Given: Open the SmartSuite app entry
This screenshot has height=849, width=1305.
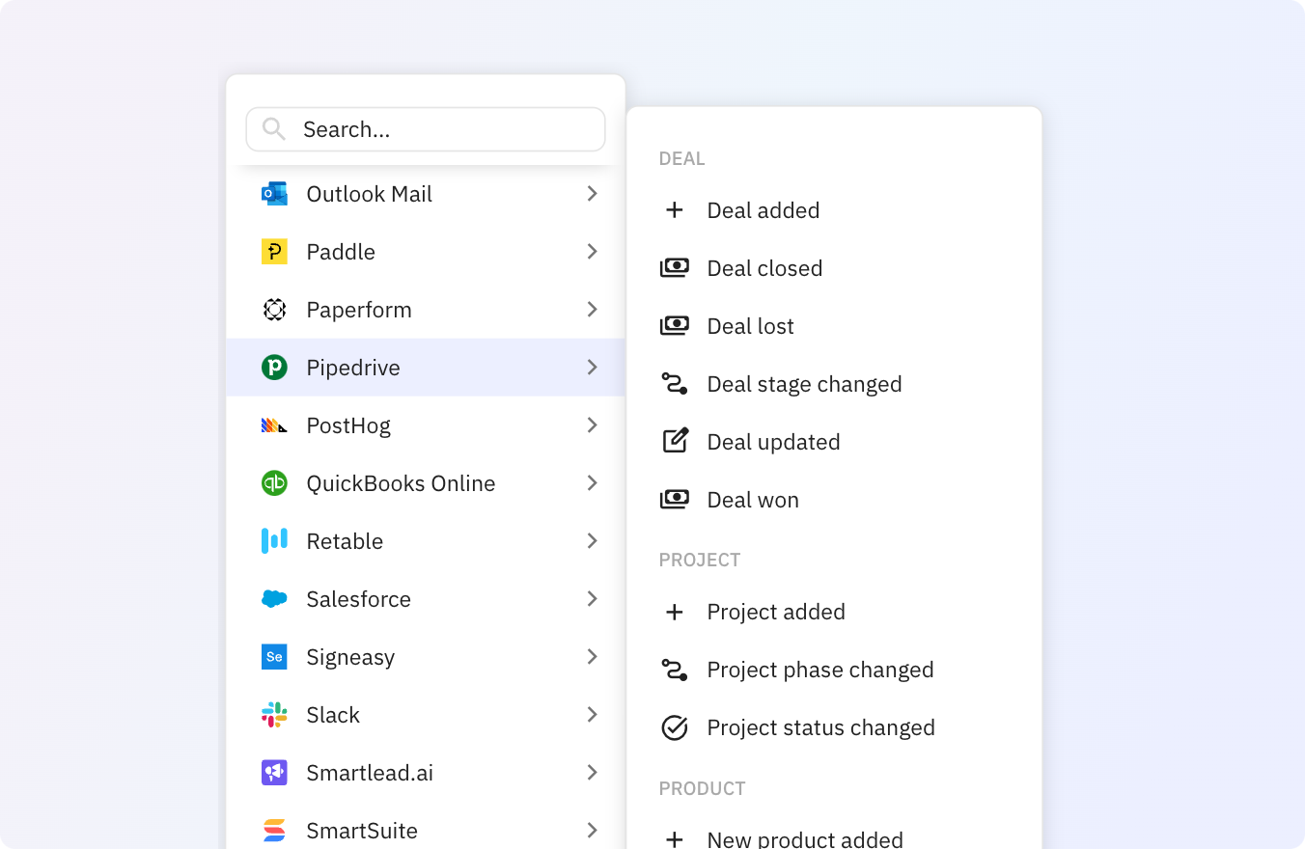Looking at the screenshot, I should (x=426, y=826).
